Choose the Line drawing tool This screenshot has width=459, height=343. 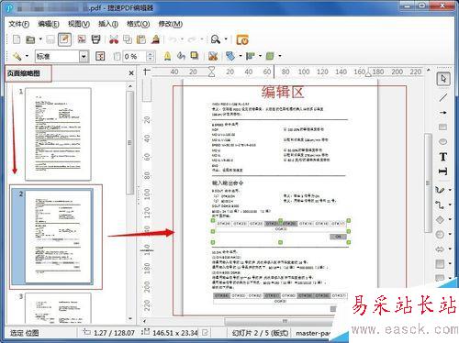click(x=443, y=97)
